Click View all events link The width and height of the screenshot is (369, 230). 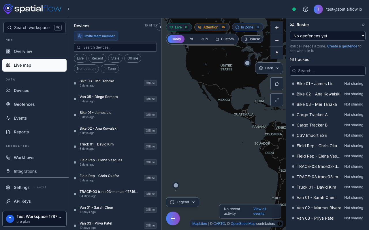coord(259,211)
